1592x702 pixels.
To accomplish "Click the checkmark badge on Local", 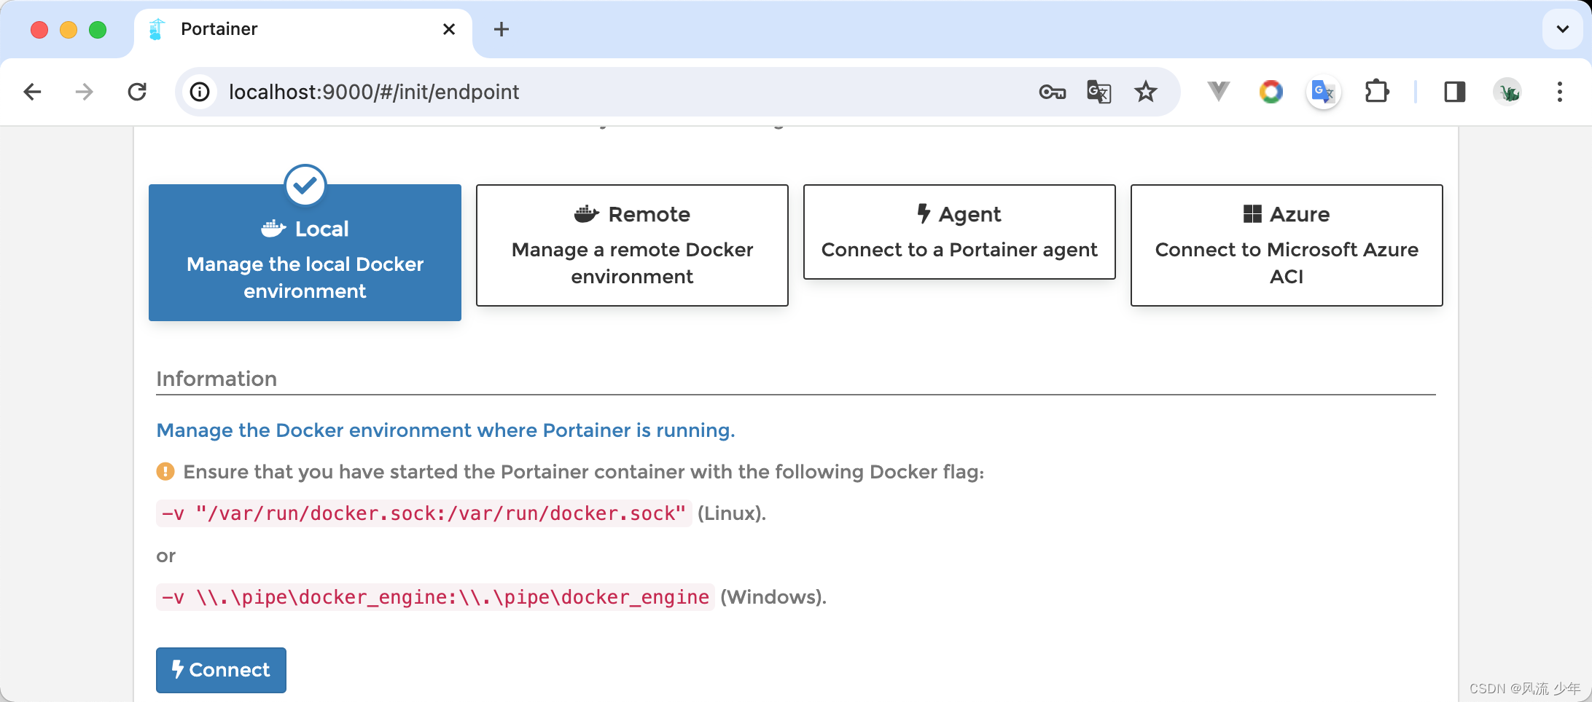I will point(305,185).
